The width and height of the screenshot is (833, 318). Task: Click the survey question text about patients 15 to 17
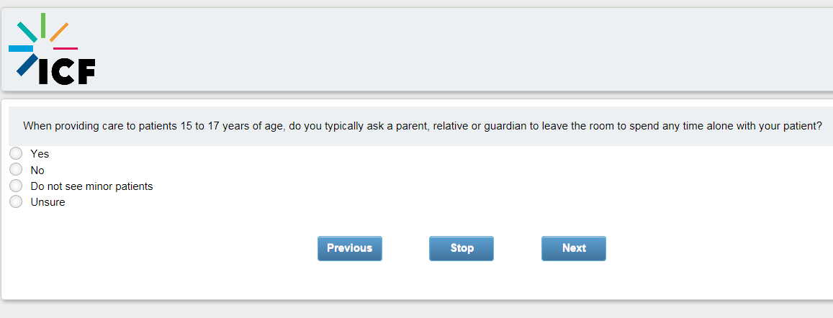(423, 126)
